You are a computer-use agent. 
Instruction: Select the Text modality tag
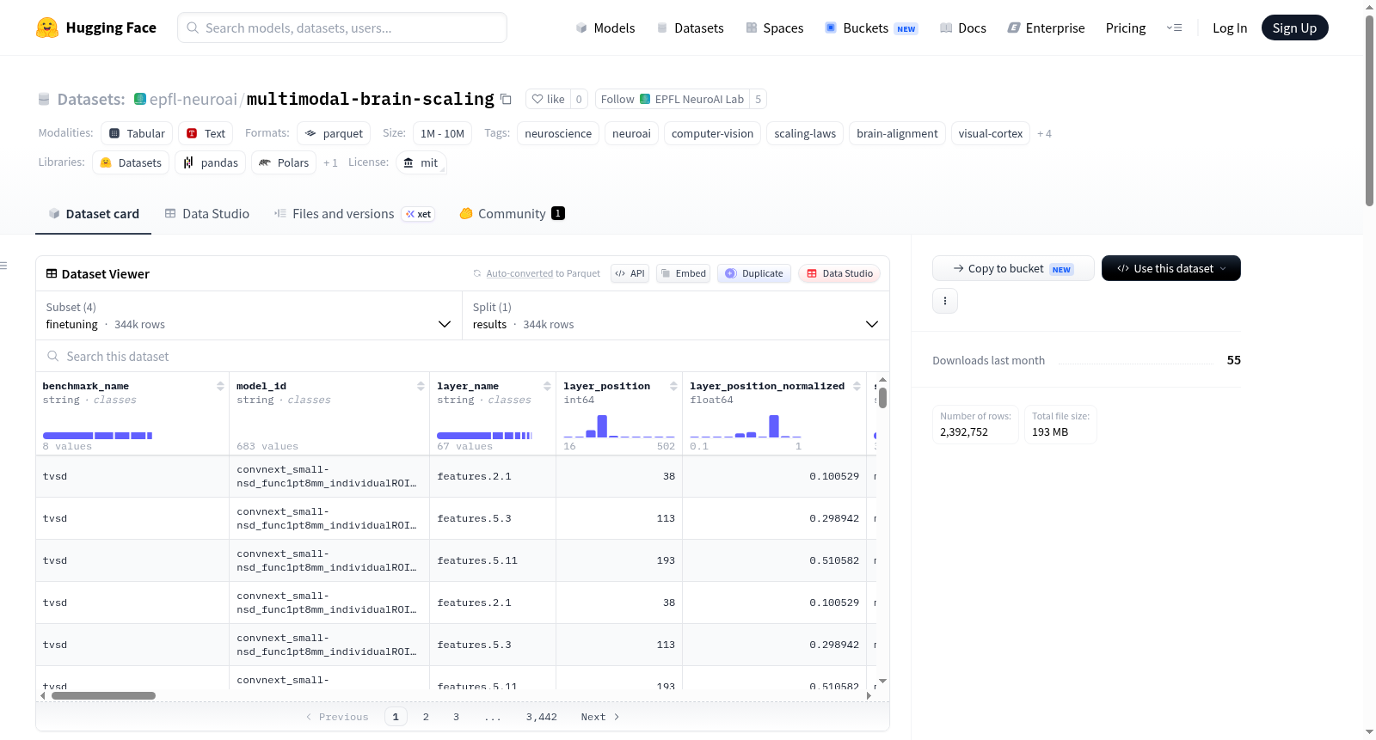pyautogui.click(x=206, y=133)
